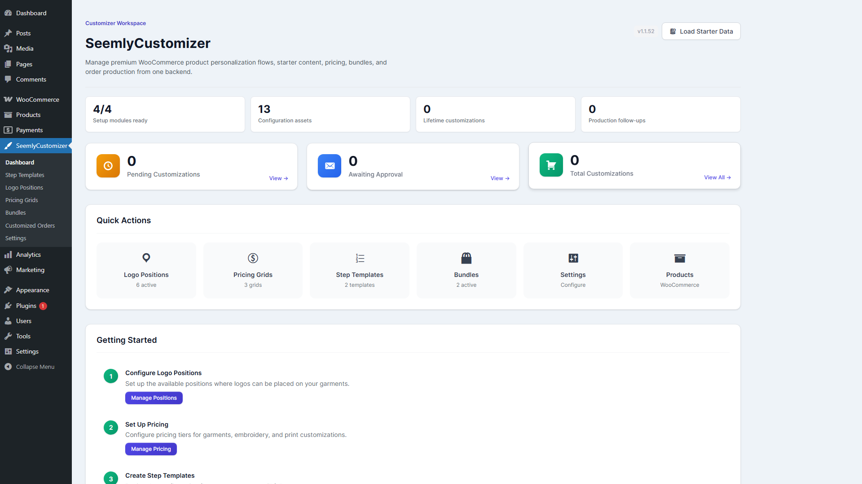Click the Comments bubble icon
Image resolution: width=862 pixels, height=484 pixels.
(x=8, y=79)
